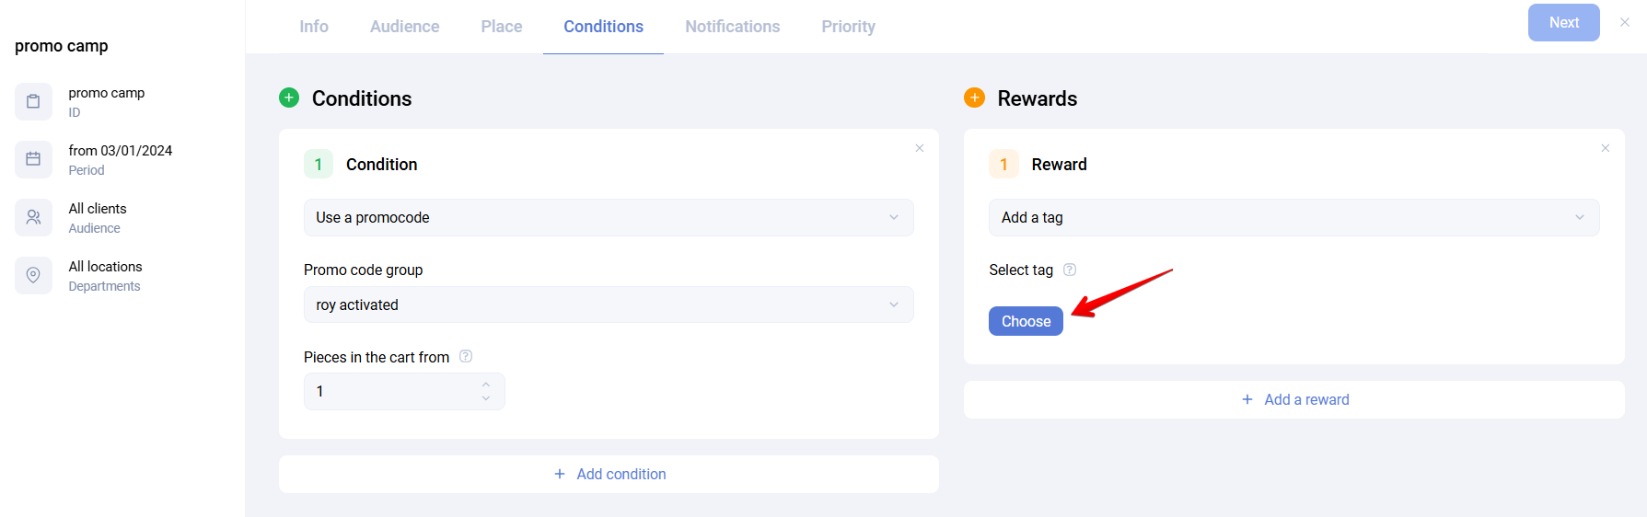Click the Next button
The width and height of the screenshot is (1647, 517).
pyautogui.click(x=1563, y=23)
